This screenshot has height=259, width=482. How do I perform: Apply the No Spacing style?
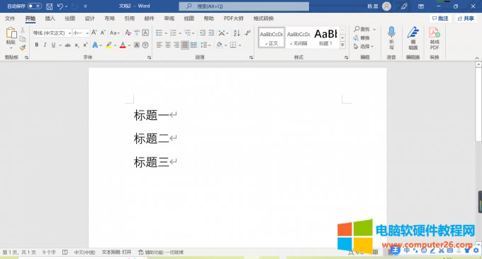pos(298,38)
